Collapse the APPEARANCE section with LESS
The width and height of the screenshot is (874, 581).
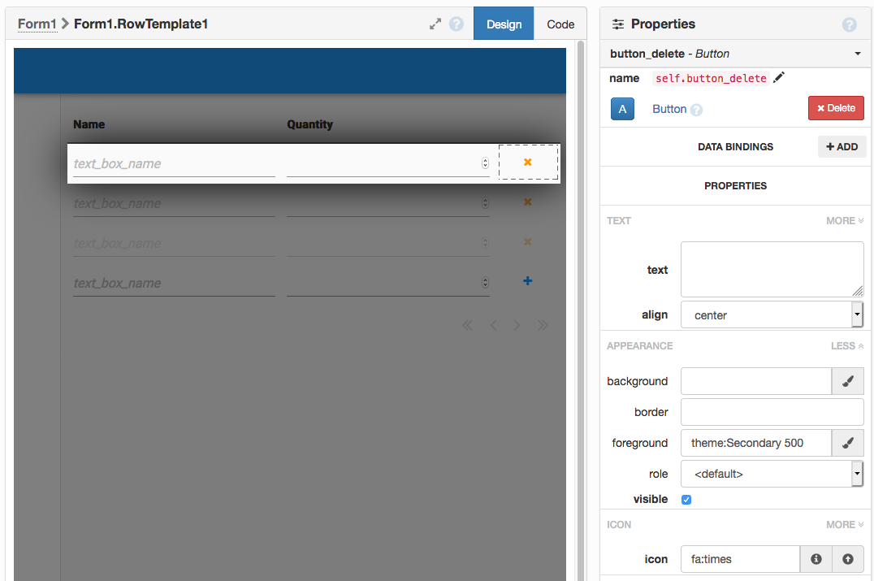click(847, 345)
